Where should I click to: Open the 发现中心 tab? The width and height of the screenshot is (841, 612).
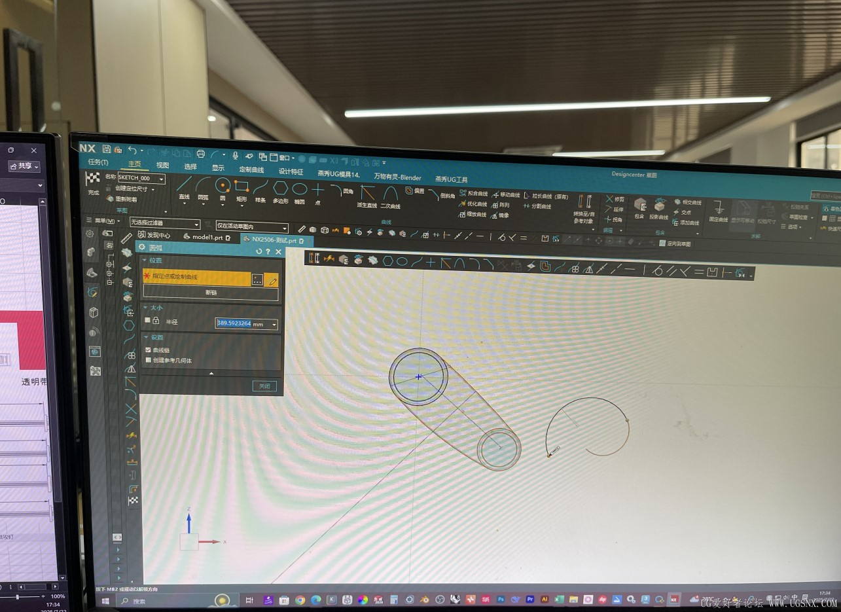point(154,235)
